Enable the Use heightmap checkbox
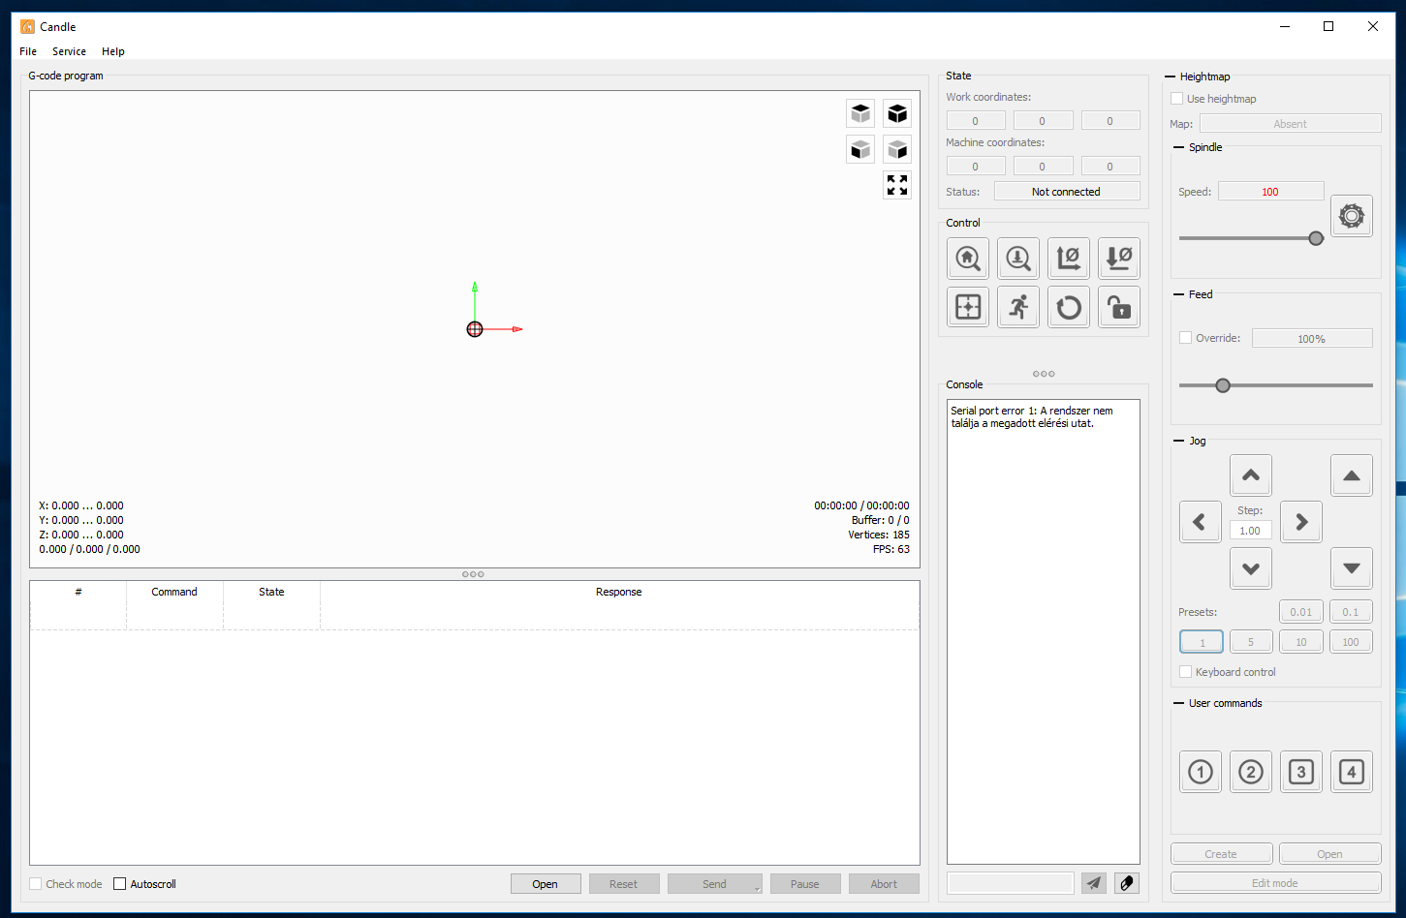Viewport: 1406px width, 918px height. pos(1176,98)
